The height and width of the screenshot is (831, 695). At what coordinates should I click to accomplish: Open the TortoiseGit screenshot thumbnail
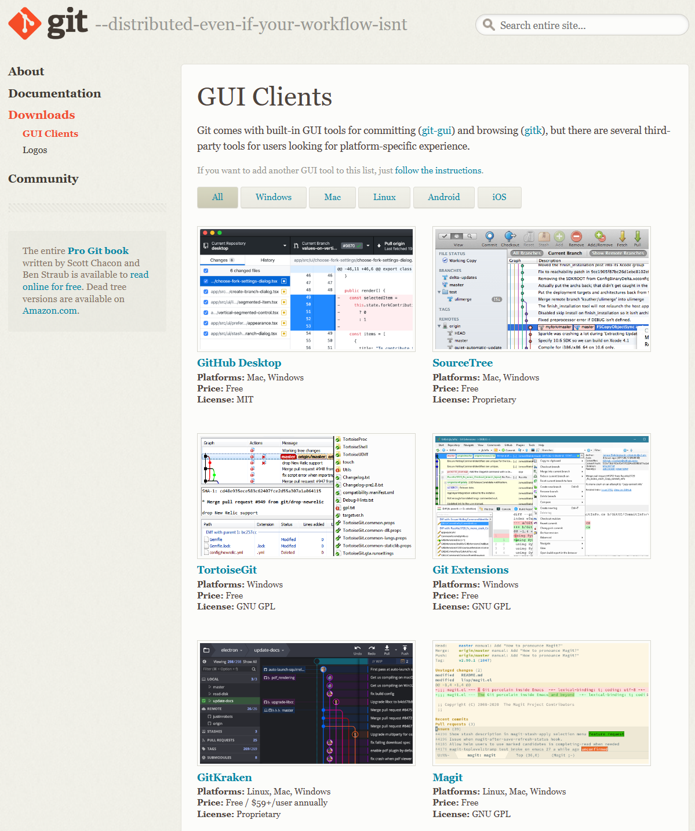point(306,496)
